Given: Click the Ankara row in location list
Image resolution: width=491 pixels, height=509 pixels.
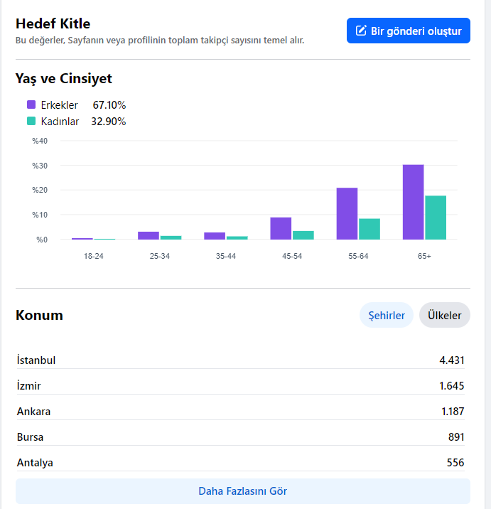Looking at the screenshot, I should tap(240, 412).
